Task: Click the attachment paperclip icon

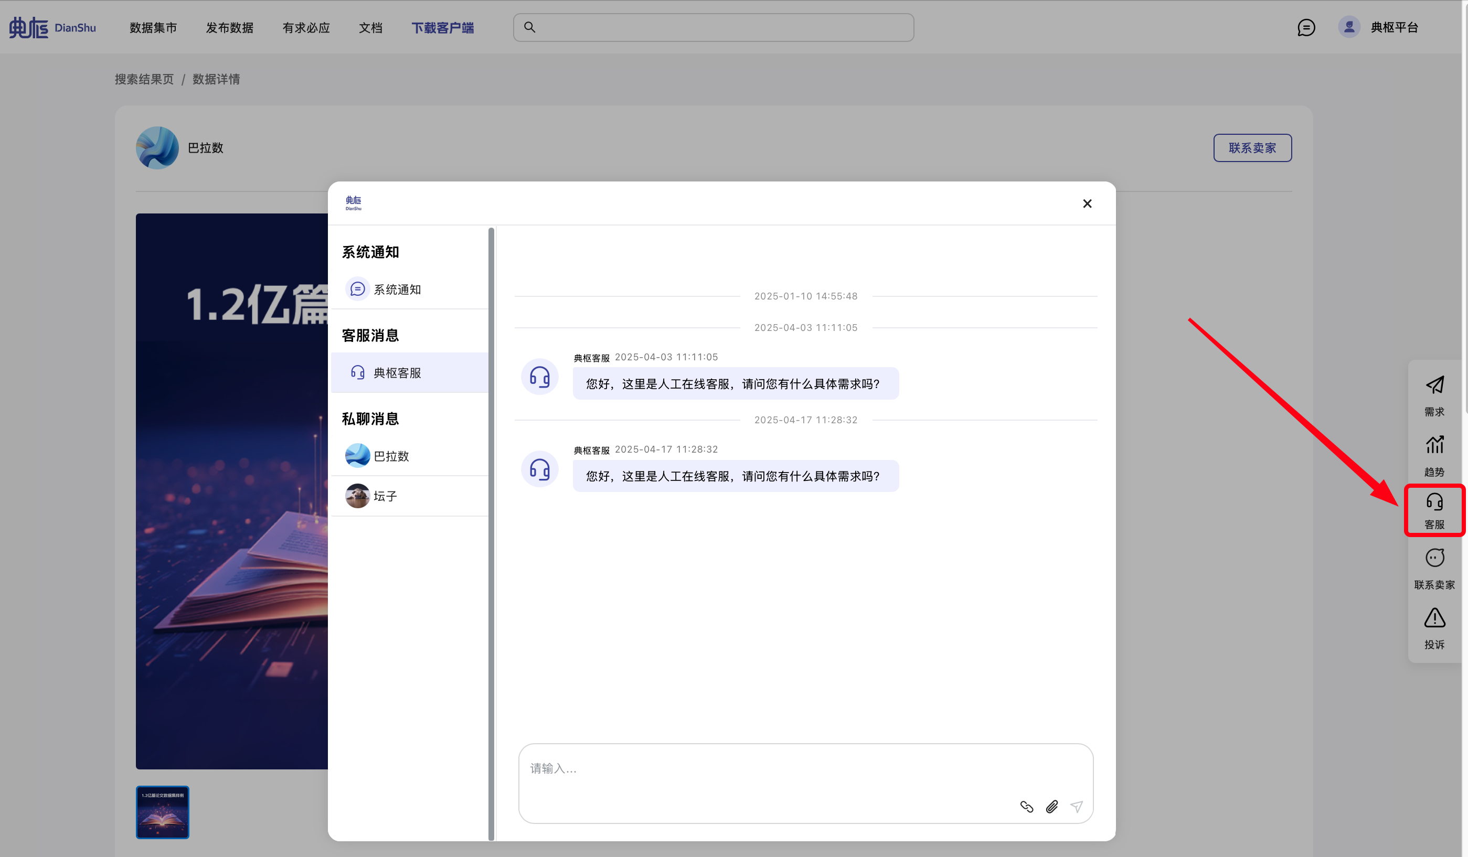Action: pos(1051,807)
